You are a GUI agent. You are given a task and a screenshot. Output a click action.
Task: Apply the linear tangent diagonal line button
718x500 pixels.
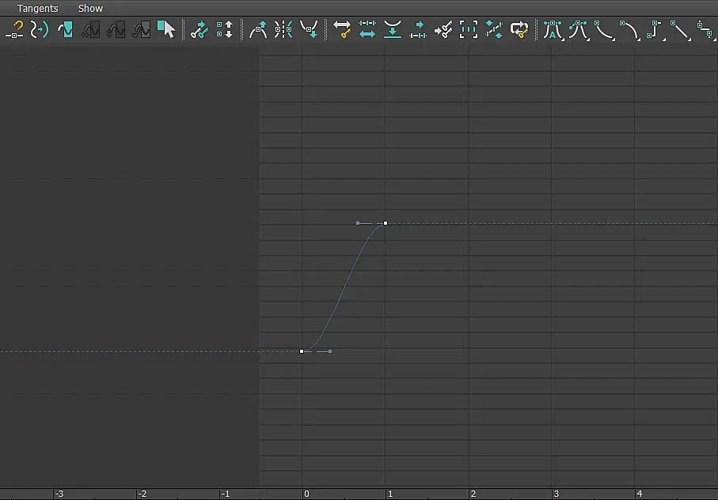680,30
